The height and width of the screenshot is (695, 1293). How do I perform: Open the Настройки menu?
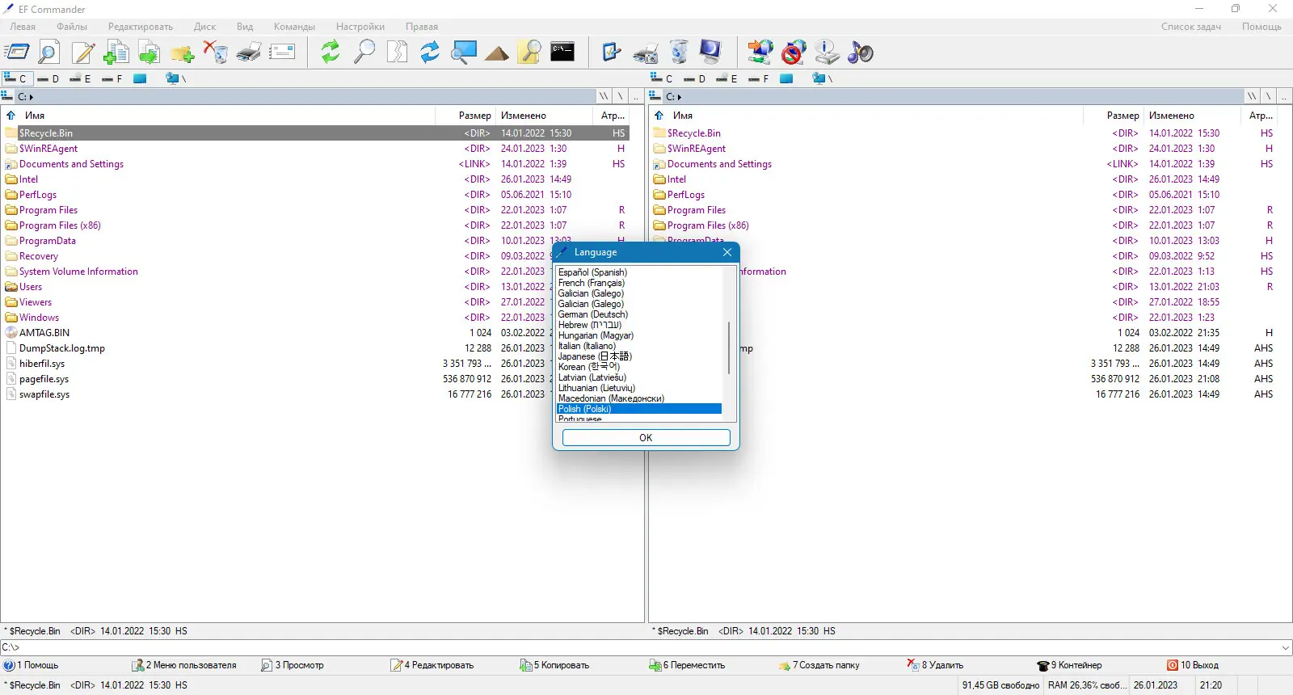pos(360,27)
